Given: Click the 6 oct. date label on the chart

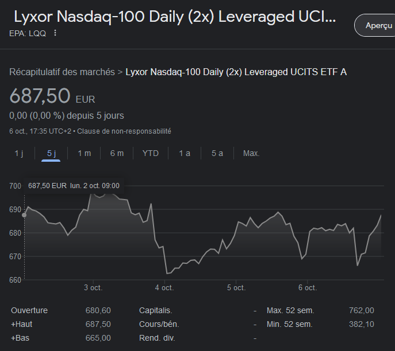Looking at the screenshot, I should 307,287.
